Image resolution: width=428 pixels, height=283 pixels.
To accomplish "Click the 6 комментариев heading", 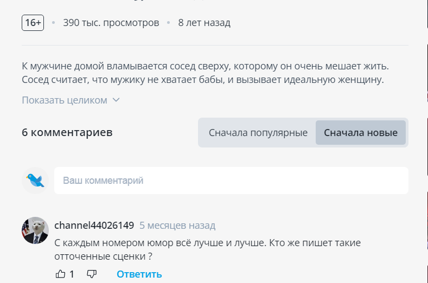I will tap(67, 132).
